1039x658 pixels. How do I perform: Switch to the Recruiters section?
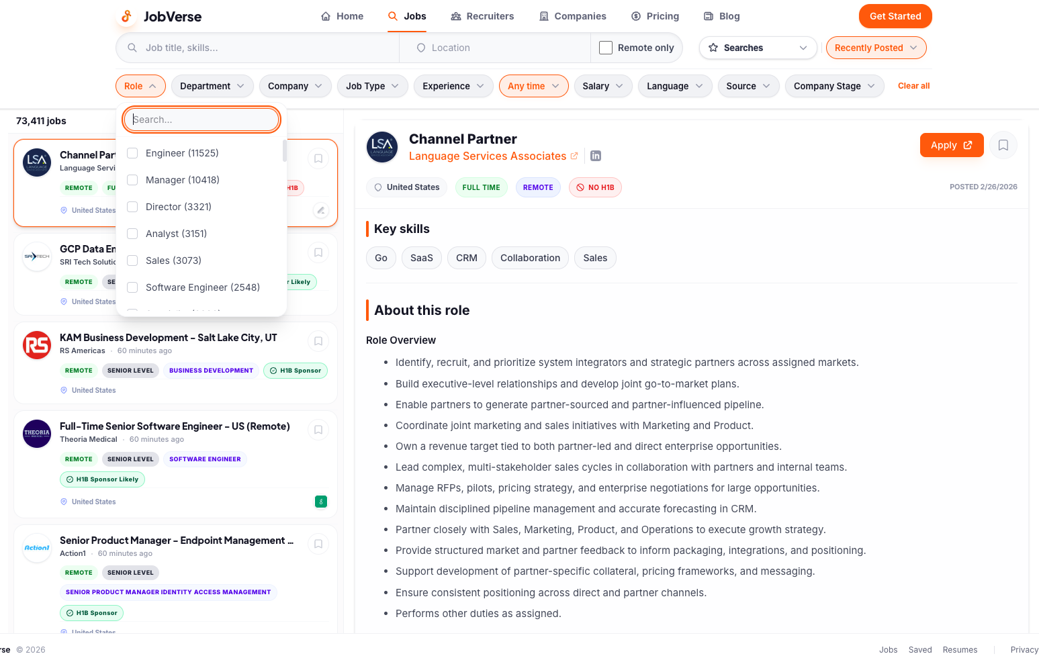pos(482,15)
